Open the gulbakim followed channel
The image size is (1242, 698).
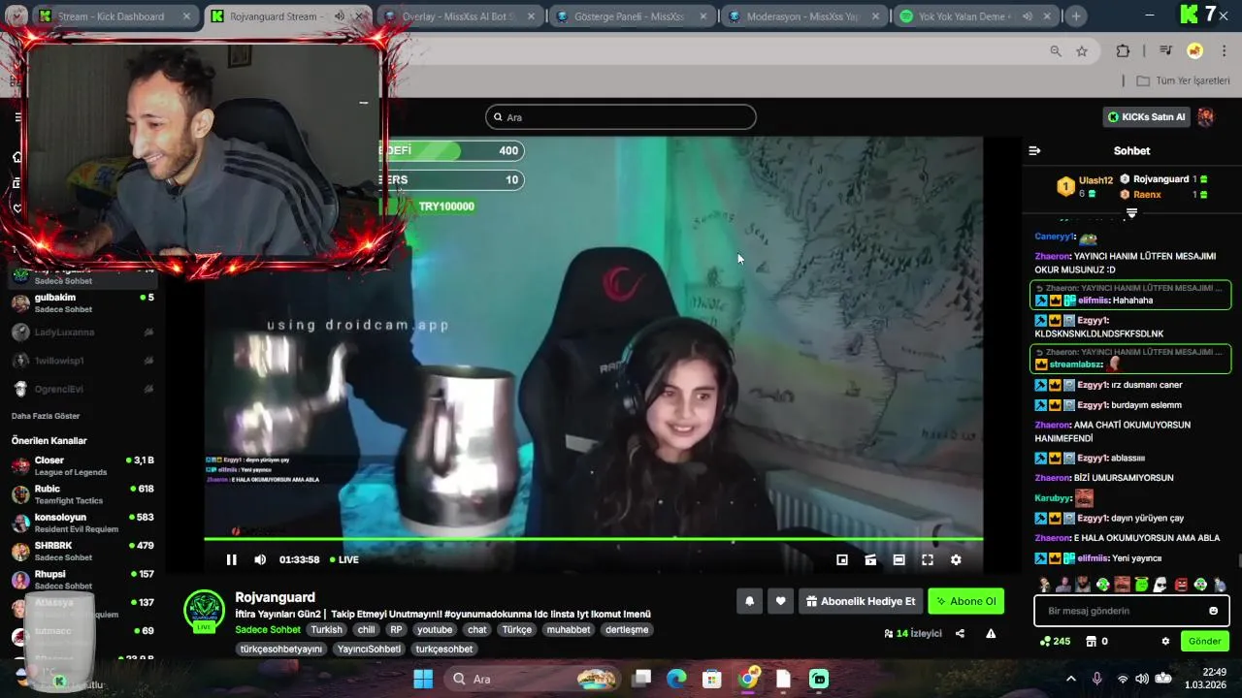82,303
